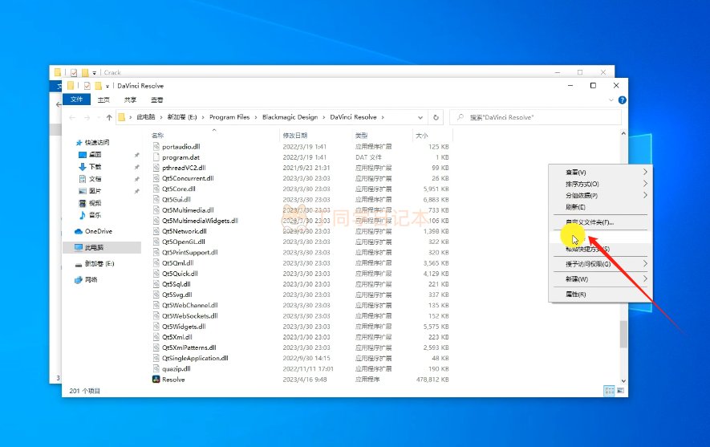The height and width of the screenshot is (447, 710).
Task: Click the up-arrow parent folder icon
Action: click(x=108, y=117)
